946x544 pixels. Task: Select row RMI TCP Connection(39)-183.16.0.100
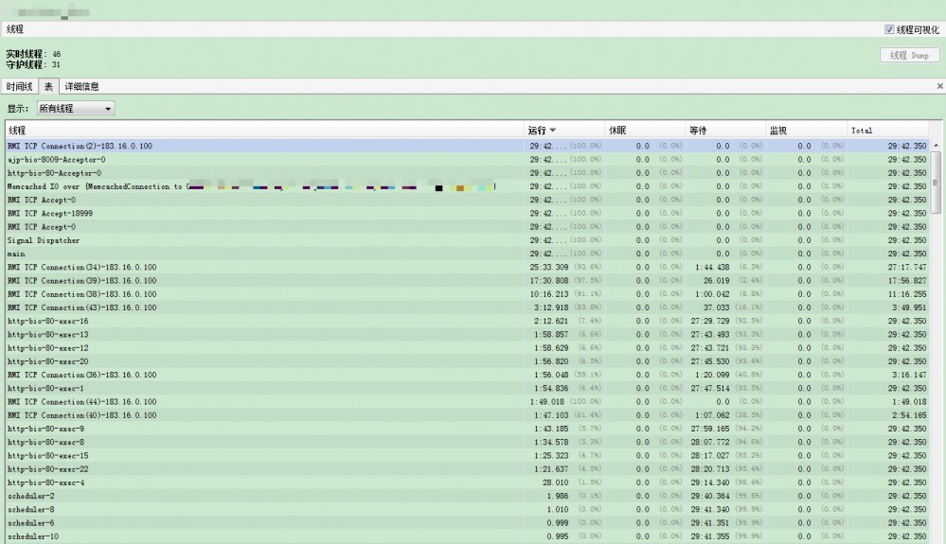[x=468, y=281]
